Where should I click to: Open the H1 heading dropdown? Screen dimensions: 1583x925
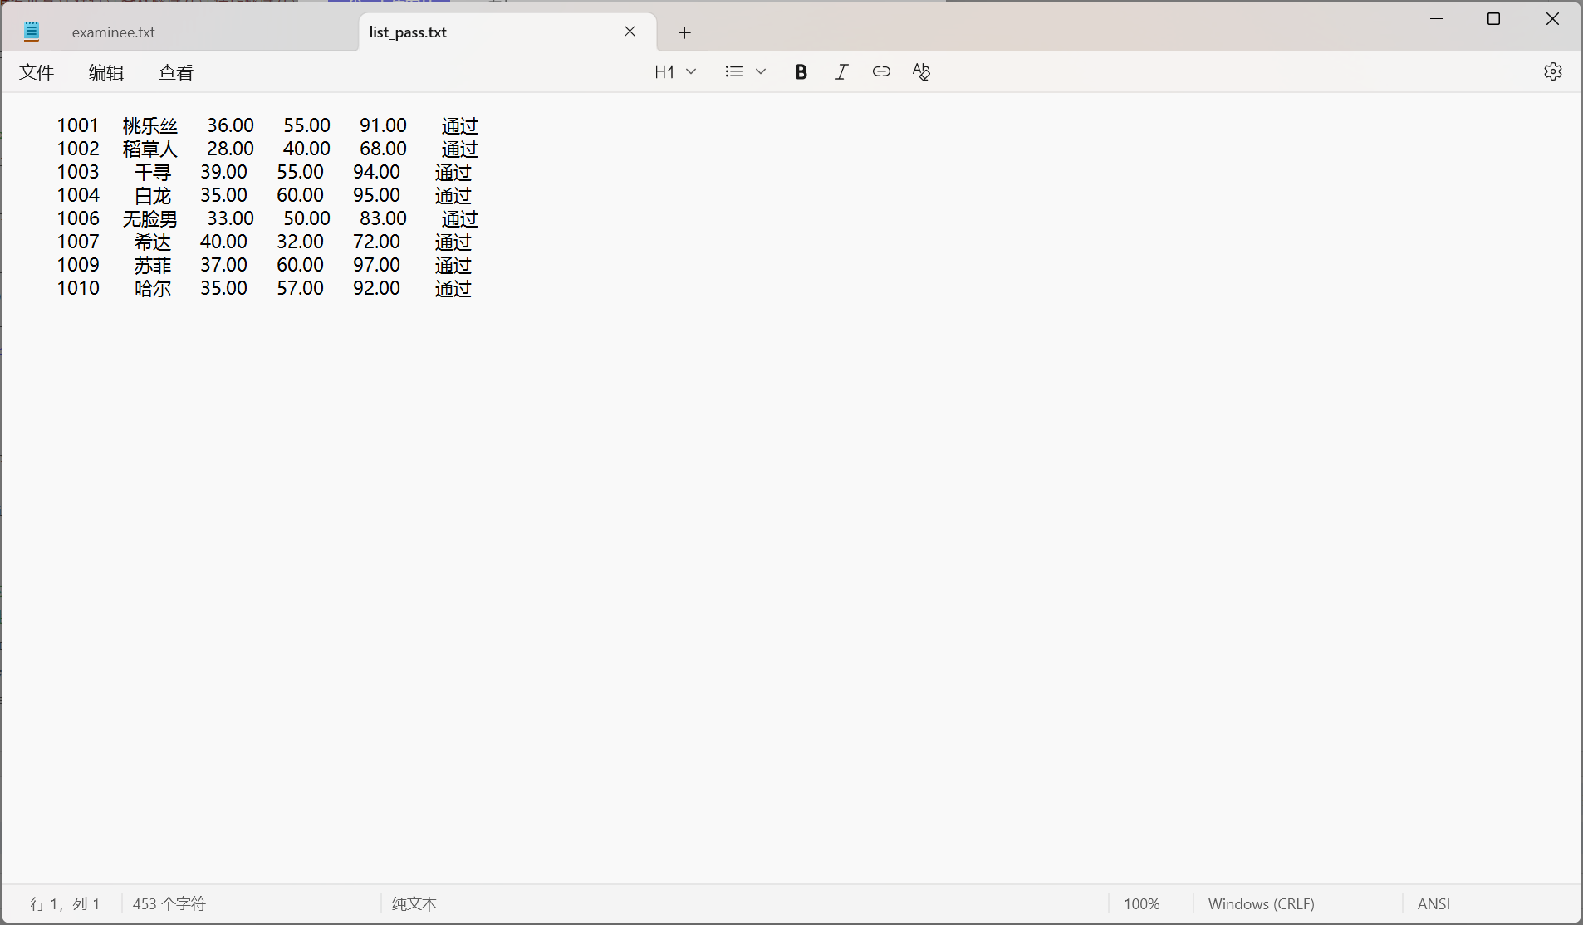click(675, 72)
